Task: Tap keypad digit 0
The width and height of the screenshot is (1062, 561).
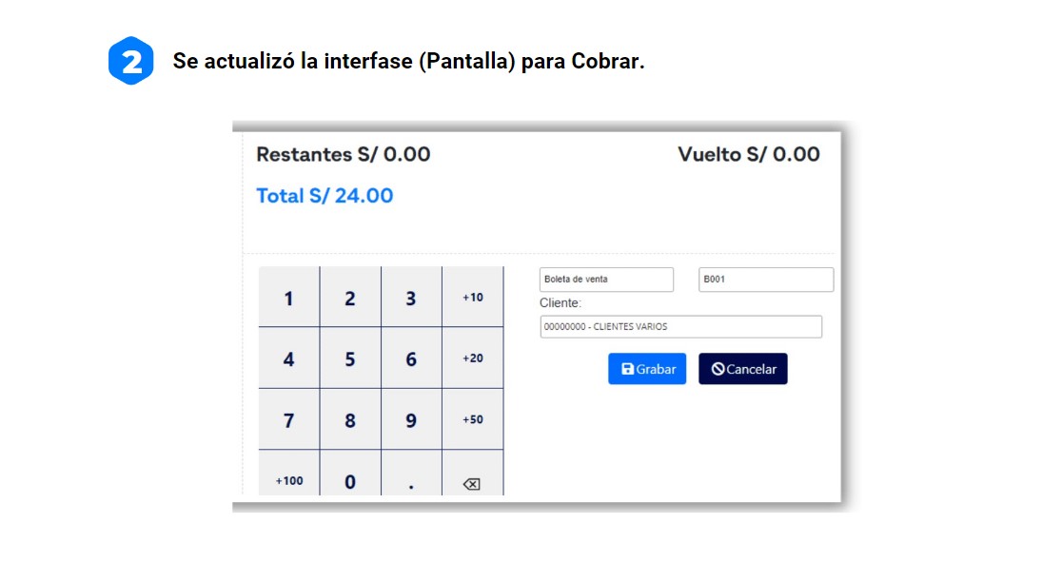Action: click(x=350, y=474)
